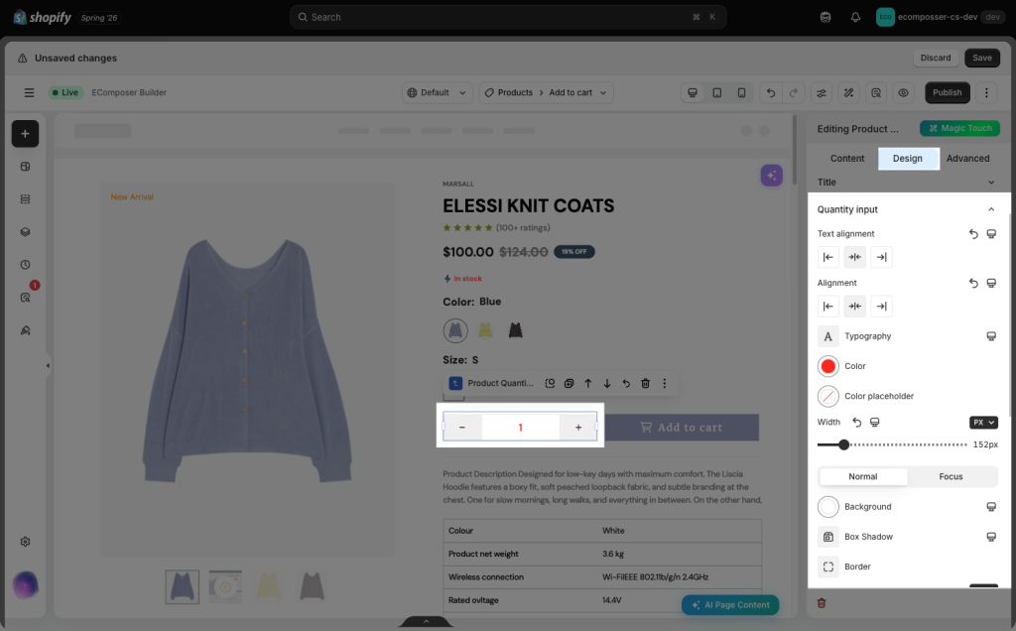The height and width of the screenshot is (631, 1016).
Task: Delete the Product Quantity element with trash icon
Action: tap(645, 384)
